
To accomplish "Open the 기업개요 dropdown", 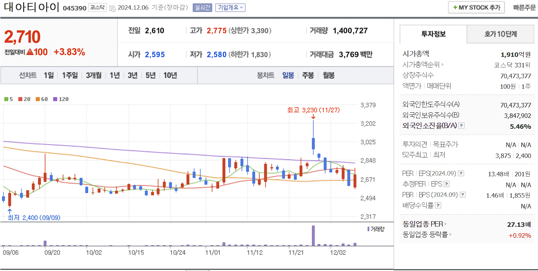I will pyautogui.click(x=230, y=7).
